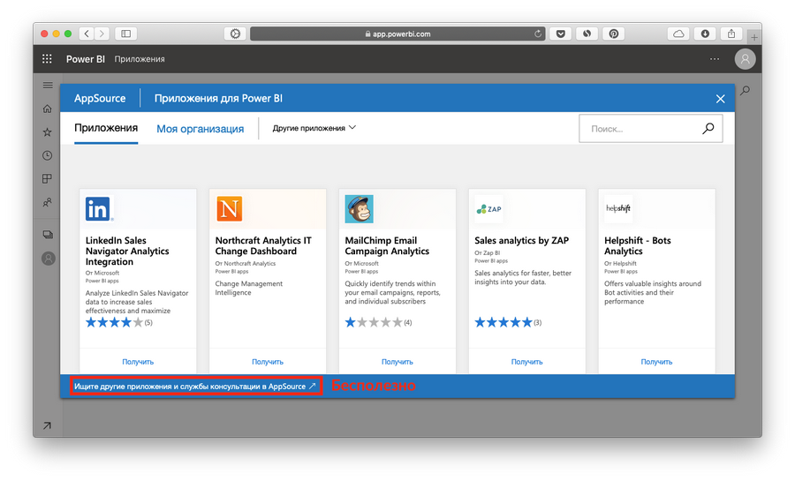Expand the Другие приложения dropdown

tap(314, 128)
